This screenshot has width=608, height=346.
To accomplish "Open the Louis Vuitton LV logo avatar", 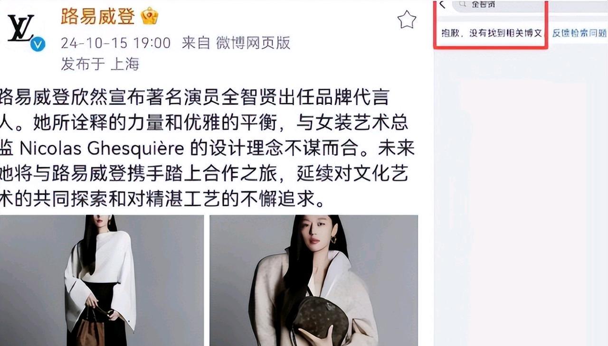I will tap(22, 29).
